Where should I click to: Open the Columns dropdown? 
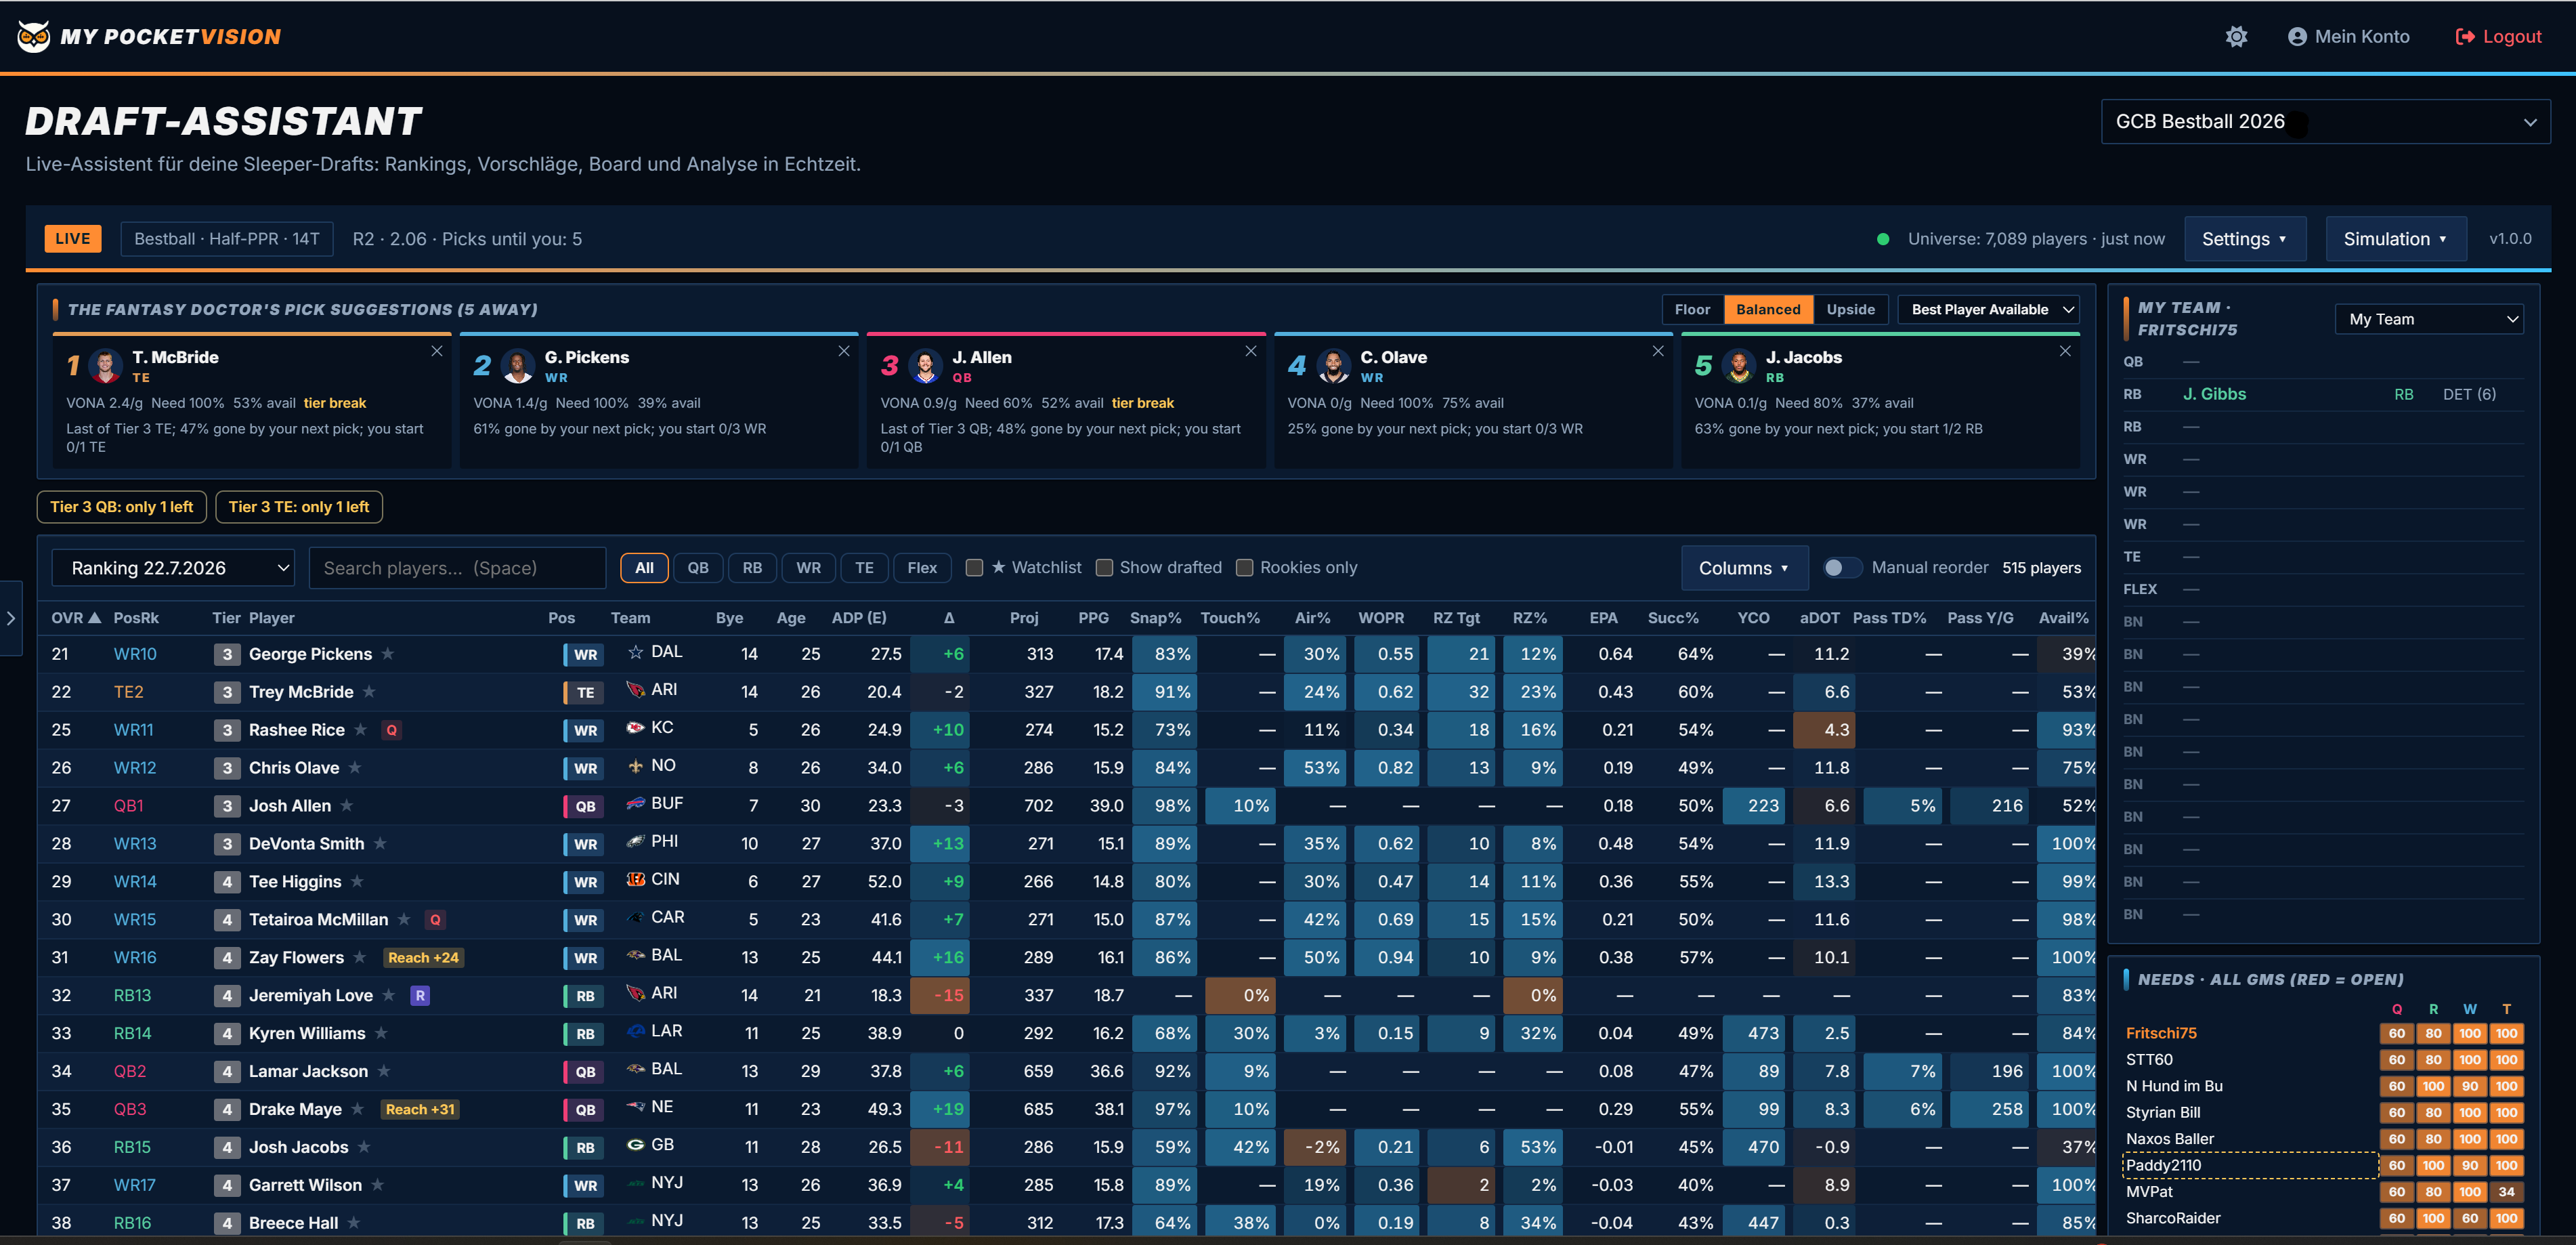1744,568
